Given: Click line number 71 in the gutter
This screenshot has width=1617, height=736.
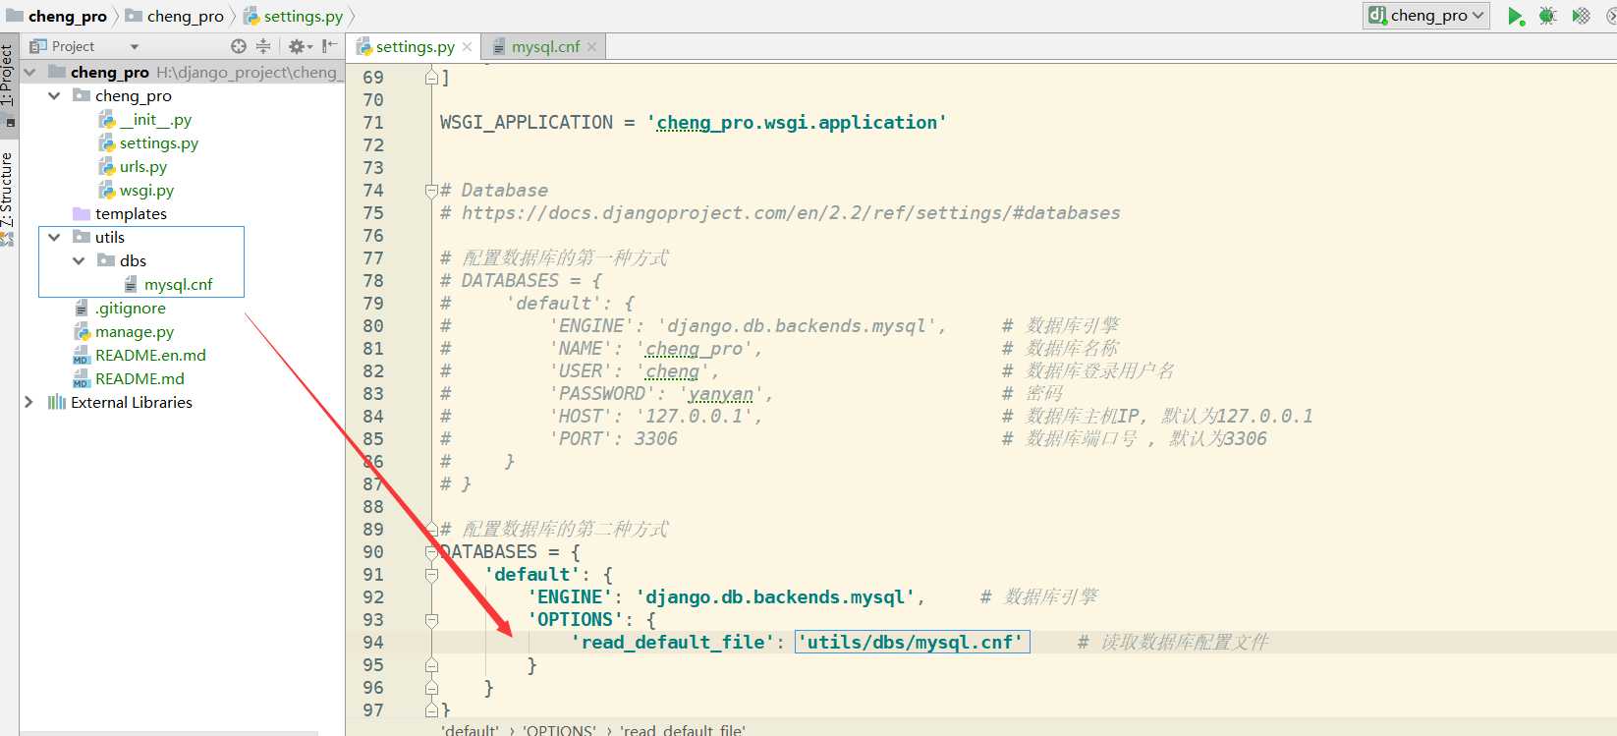Looking at the screenshot, I should coord(373,123).
